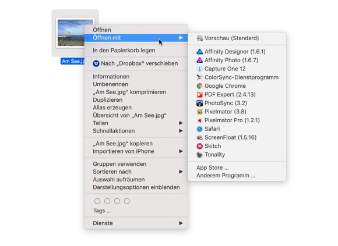Screen dimensions: 338x246
Task: Choose Safari browser icon
Action: (x=200, y=129)
